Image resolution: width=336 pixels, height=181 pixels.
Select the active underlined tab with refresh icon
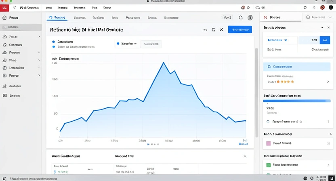(x=57, y=18)
